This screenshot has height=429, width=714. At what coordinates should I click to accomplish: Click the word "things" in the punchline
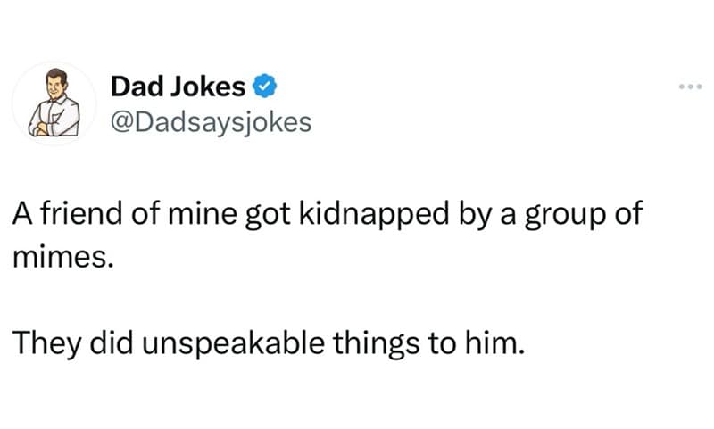tap(376, 343)
